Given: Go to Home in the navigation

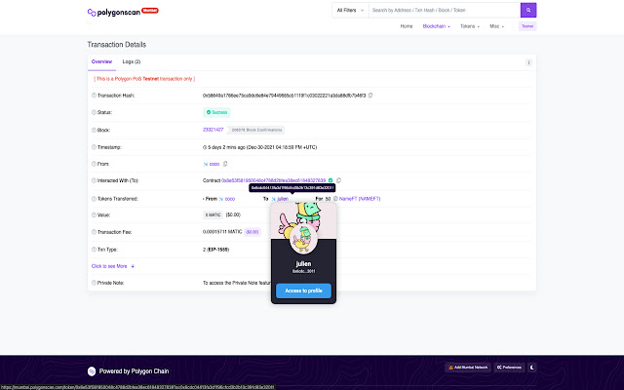Looking at the screenshot, I should pos(407,26).
